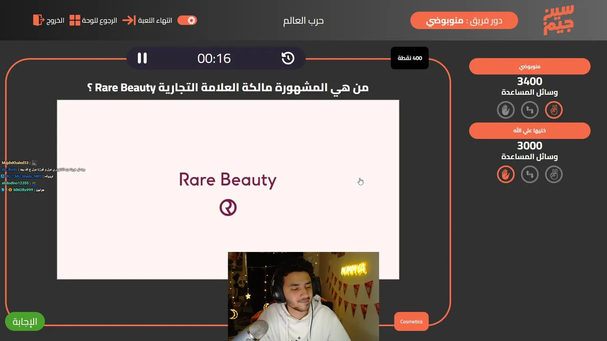This screenshot has height=341, width=607.
Task: Click the 00:16 timer display
Action: click(x=214, y=58)
